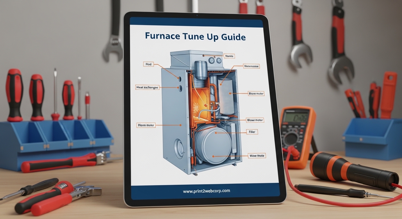Select the "Filler" diagram label
402x219 pixels.
(252, 132)
